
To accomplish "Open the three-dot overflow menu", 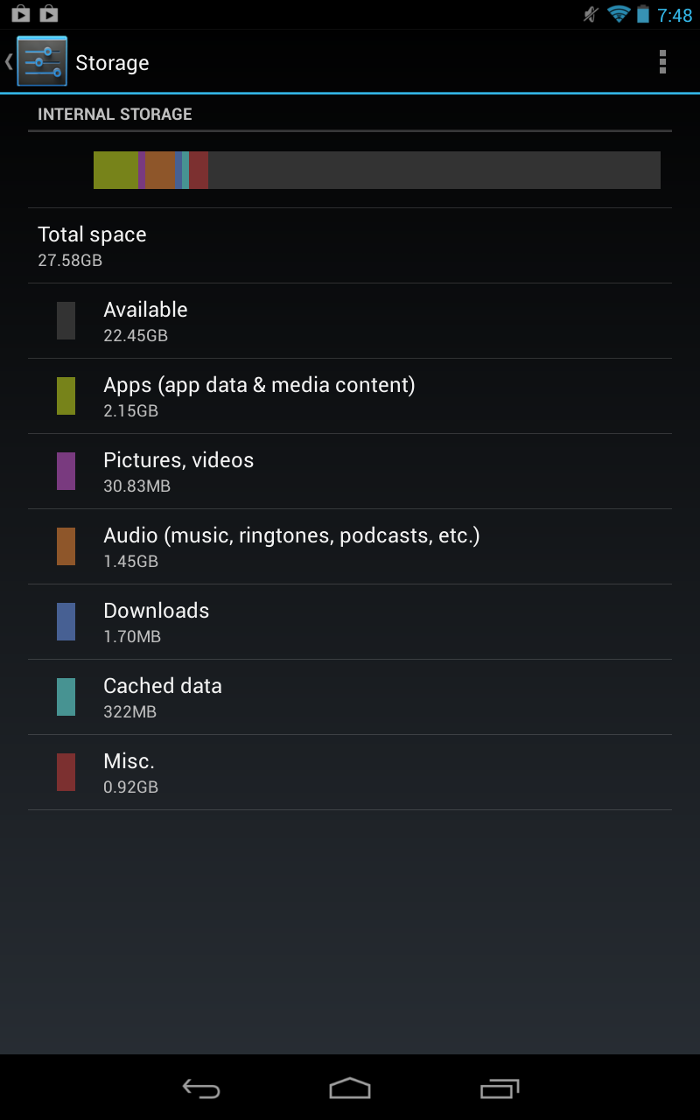I will click(662, 61).
